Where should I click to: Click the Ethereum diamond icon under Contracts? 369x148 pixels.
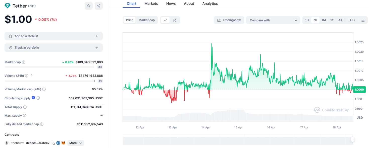click(x=7, y=143)
